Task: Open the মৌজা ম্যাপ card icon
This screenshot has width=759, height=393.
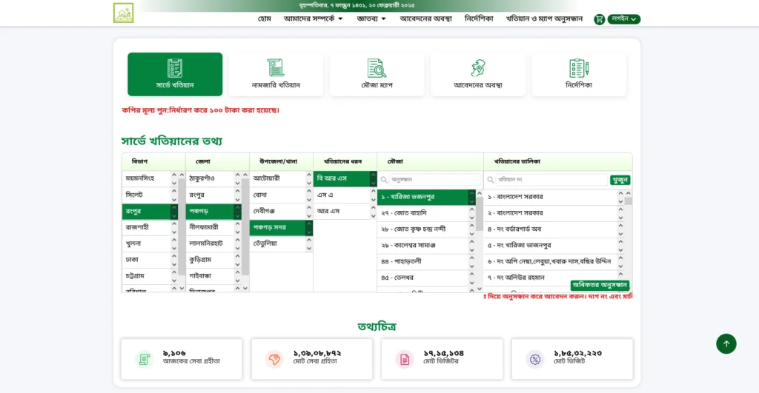Action: coord(377,68)
